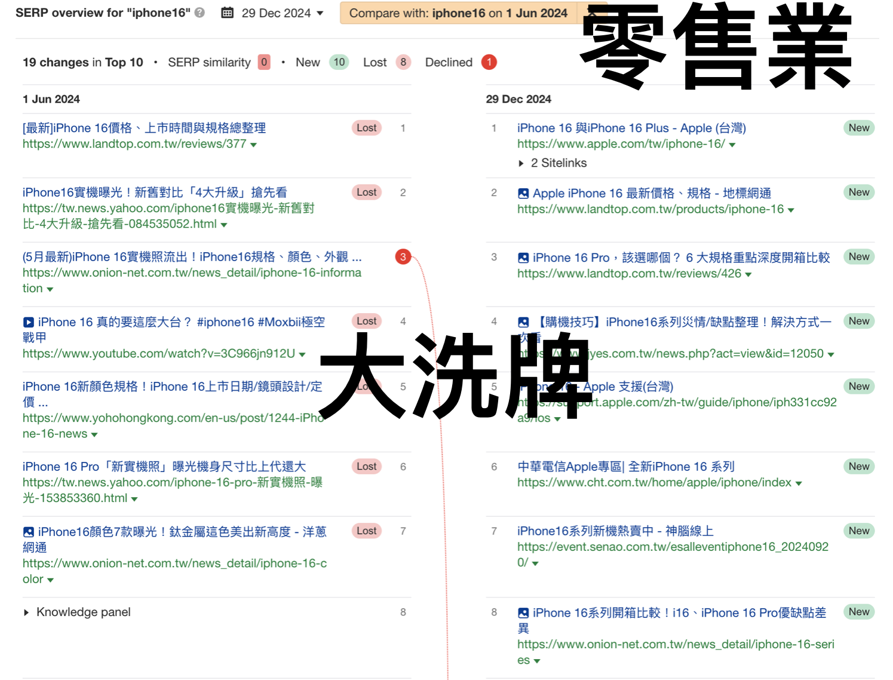Open the Yahoo news iPhone16實機曝光 title link
Viewport: 893px width, 680px height.
point(155,192)
